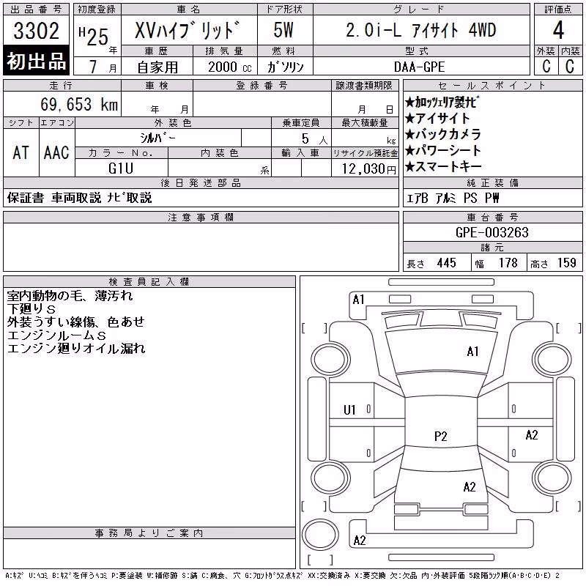
Task: Click the C grade under 内装
Action: [570, 66]
